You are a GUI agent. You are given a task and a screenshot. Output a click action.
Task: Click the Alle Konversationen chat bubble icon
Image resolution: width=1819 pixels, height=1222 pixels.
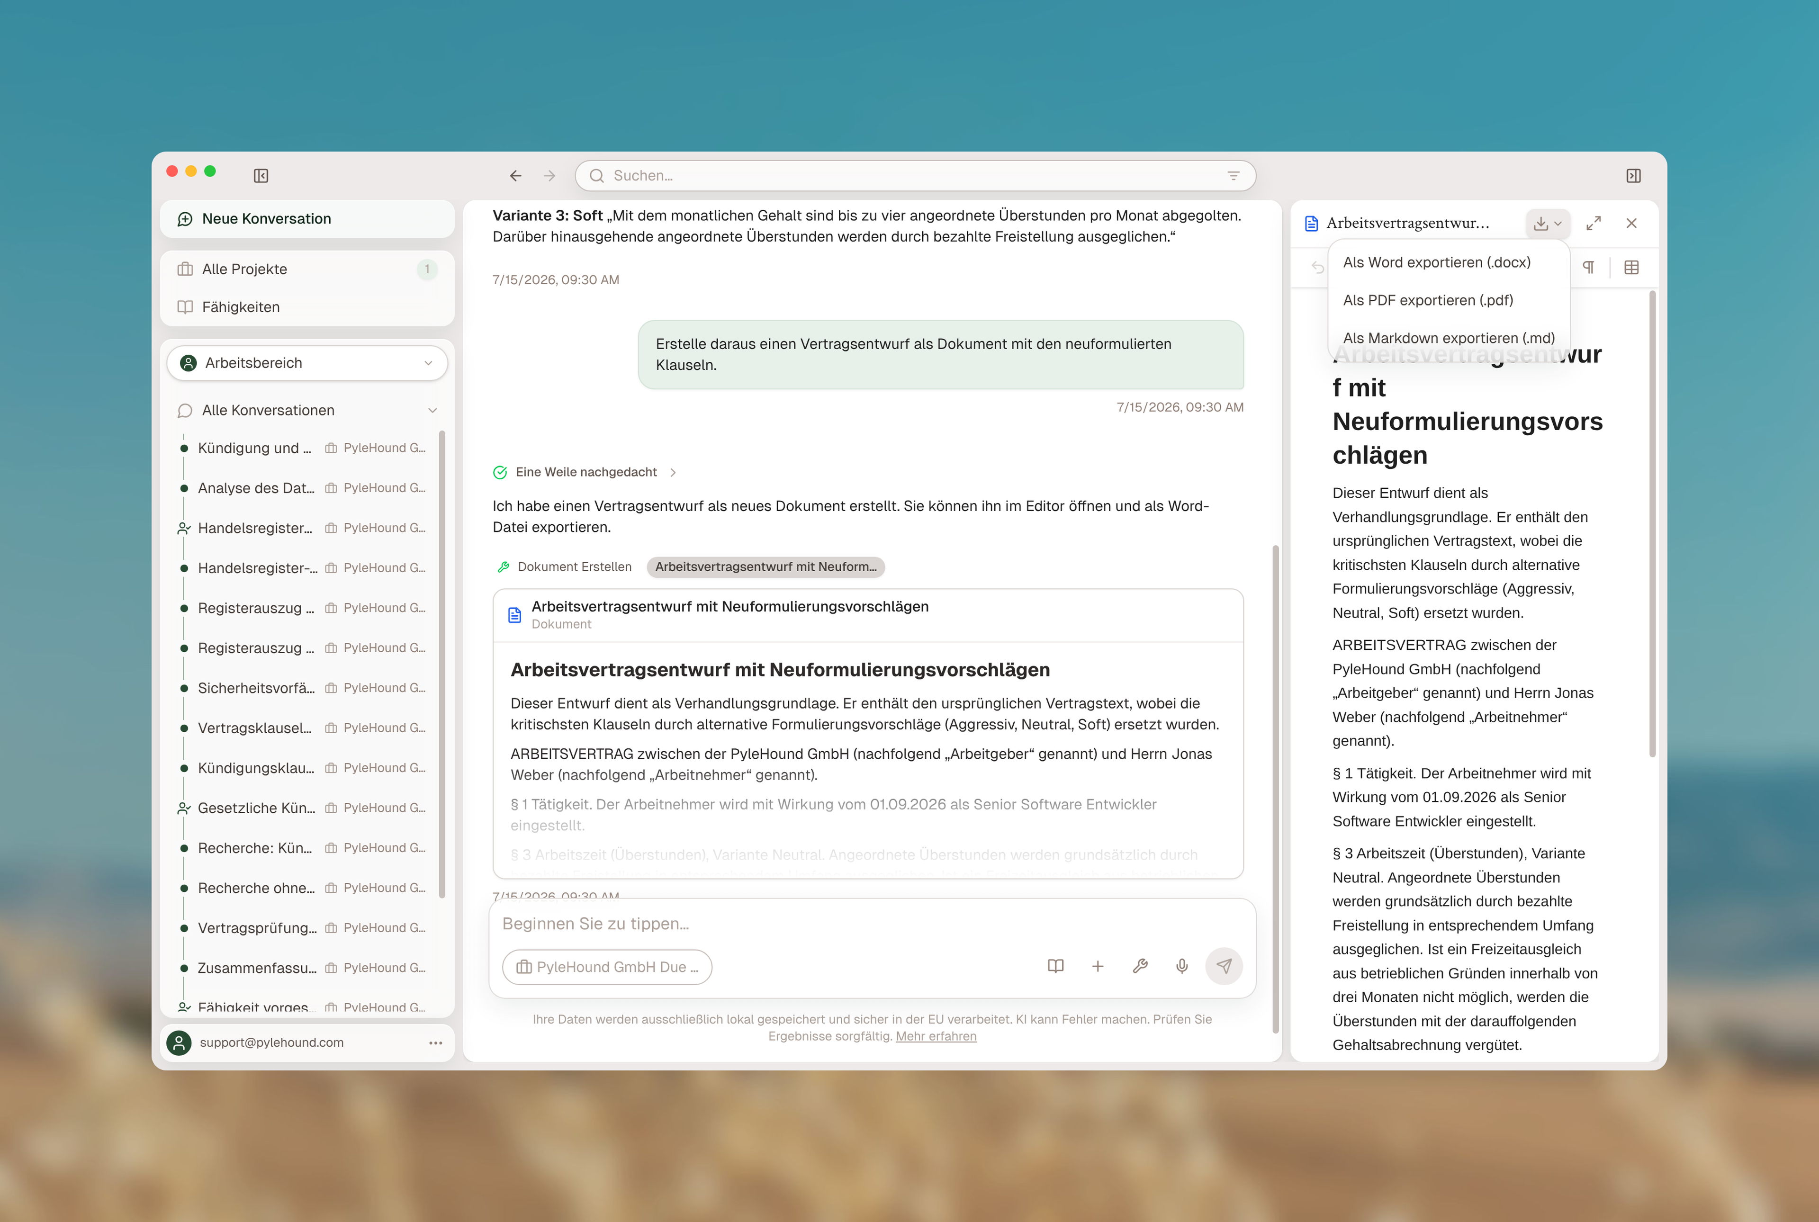click(x=186, y=410)
